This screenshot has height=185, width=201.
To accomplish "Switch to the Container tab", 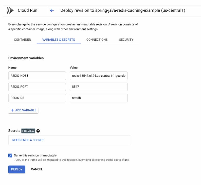I will (23, 40).
